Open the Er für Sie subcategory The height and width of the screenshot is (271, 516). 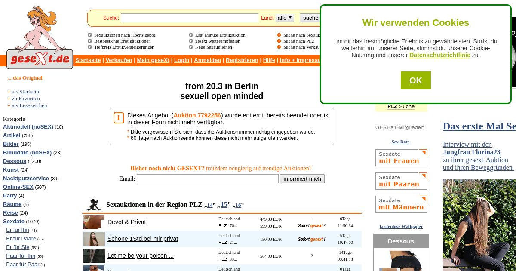pos(18,247)
